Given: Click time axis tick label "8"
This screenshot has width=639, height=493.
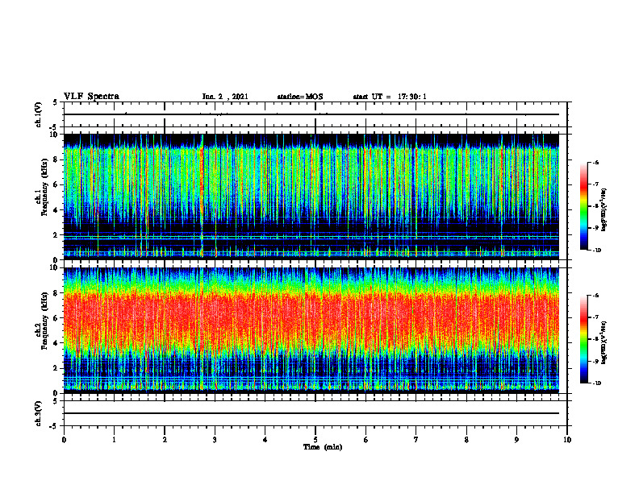Looking at the screenshot, I should coord(466,440).
